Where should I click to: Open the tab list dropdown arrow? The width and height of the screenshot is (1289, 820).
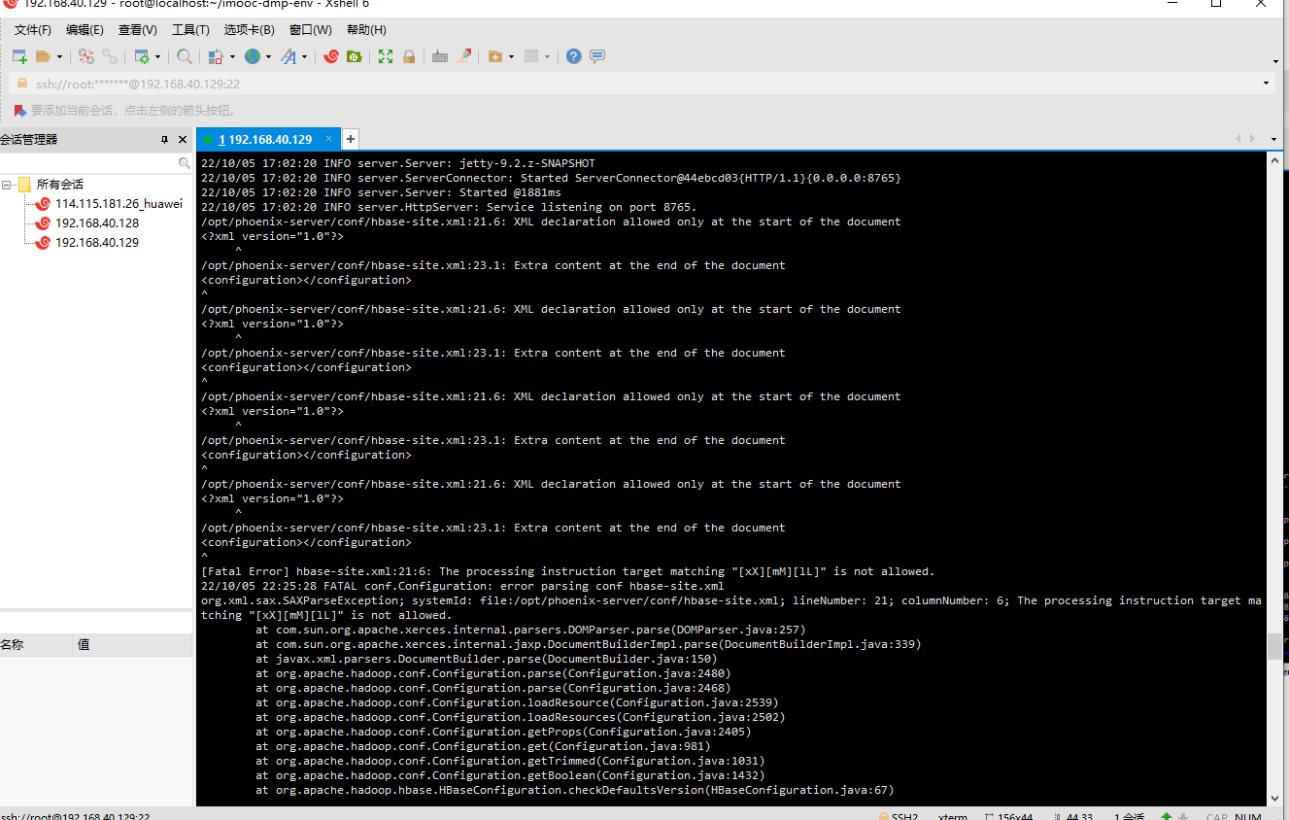[x=1275, y=139]
